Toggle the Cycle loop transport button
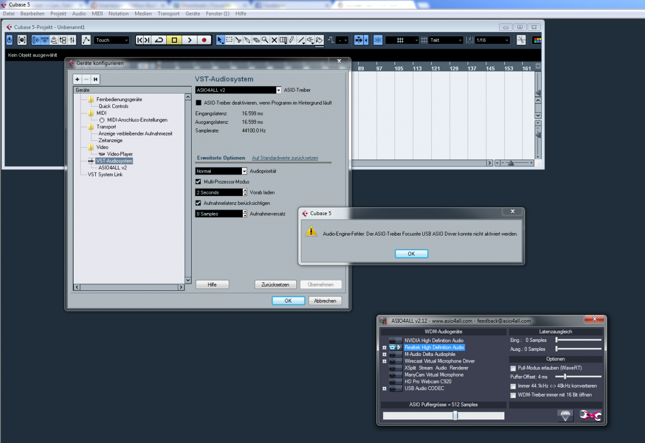Image resolution: width=645 pixels, height=443 pixels. pyautogui.click(x=159, y=40)
